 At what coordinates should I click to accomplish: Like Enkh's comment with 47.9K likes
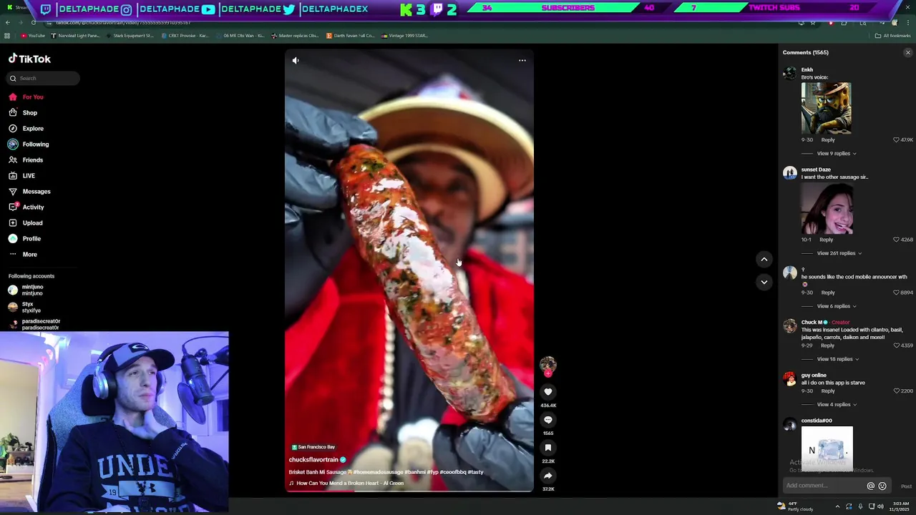896,140
